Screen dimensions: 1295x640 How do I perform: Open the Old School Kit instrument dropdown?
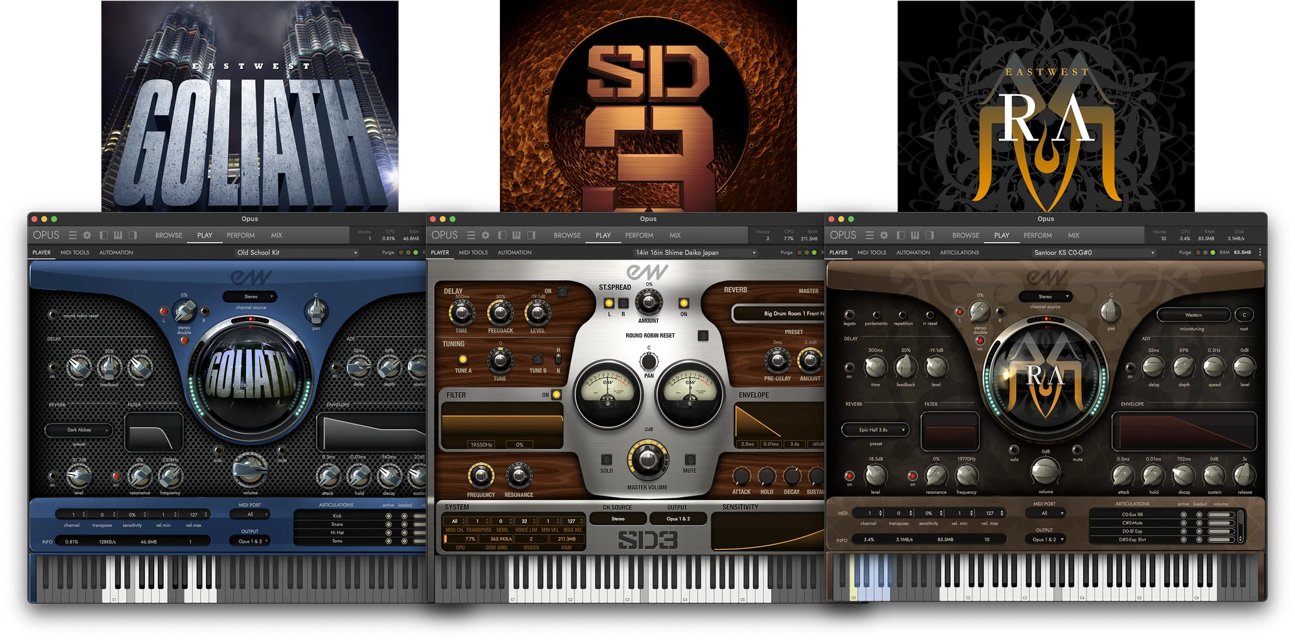296,252
